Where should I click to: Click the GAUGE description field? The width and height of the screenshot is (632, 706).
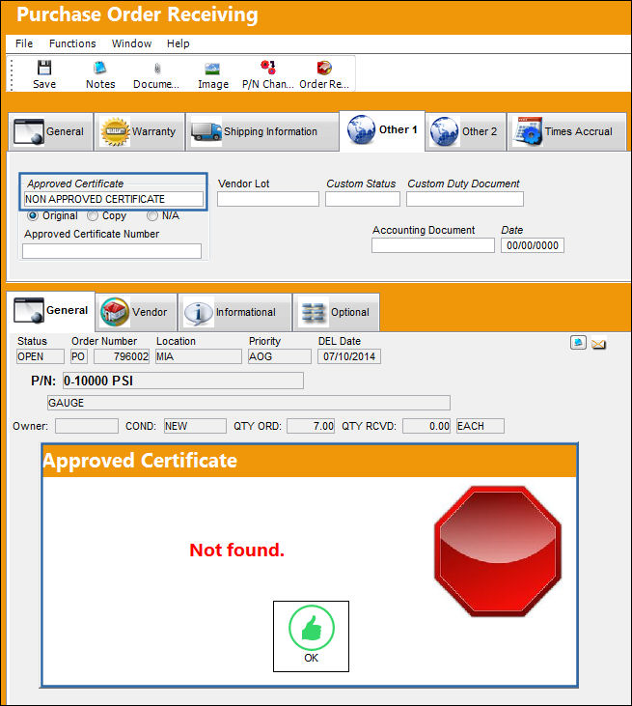point(249,403)
